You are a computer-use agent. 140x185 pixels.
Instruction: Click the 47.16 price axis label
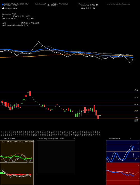136,90
